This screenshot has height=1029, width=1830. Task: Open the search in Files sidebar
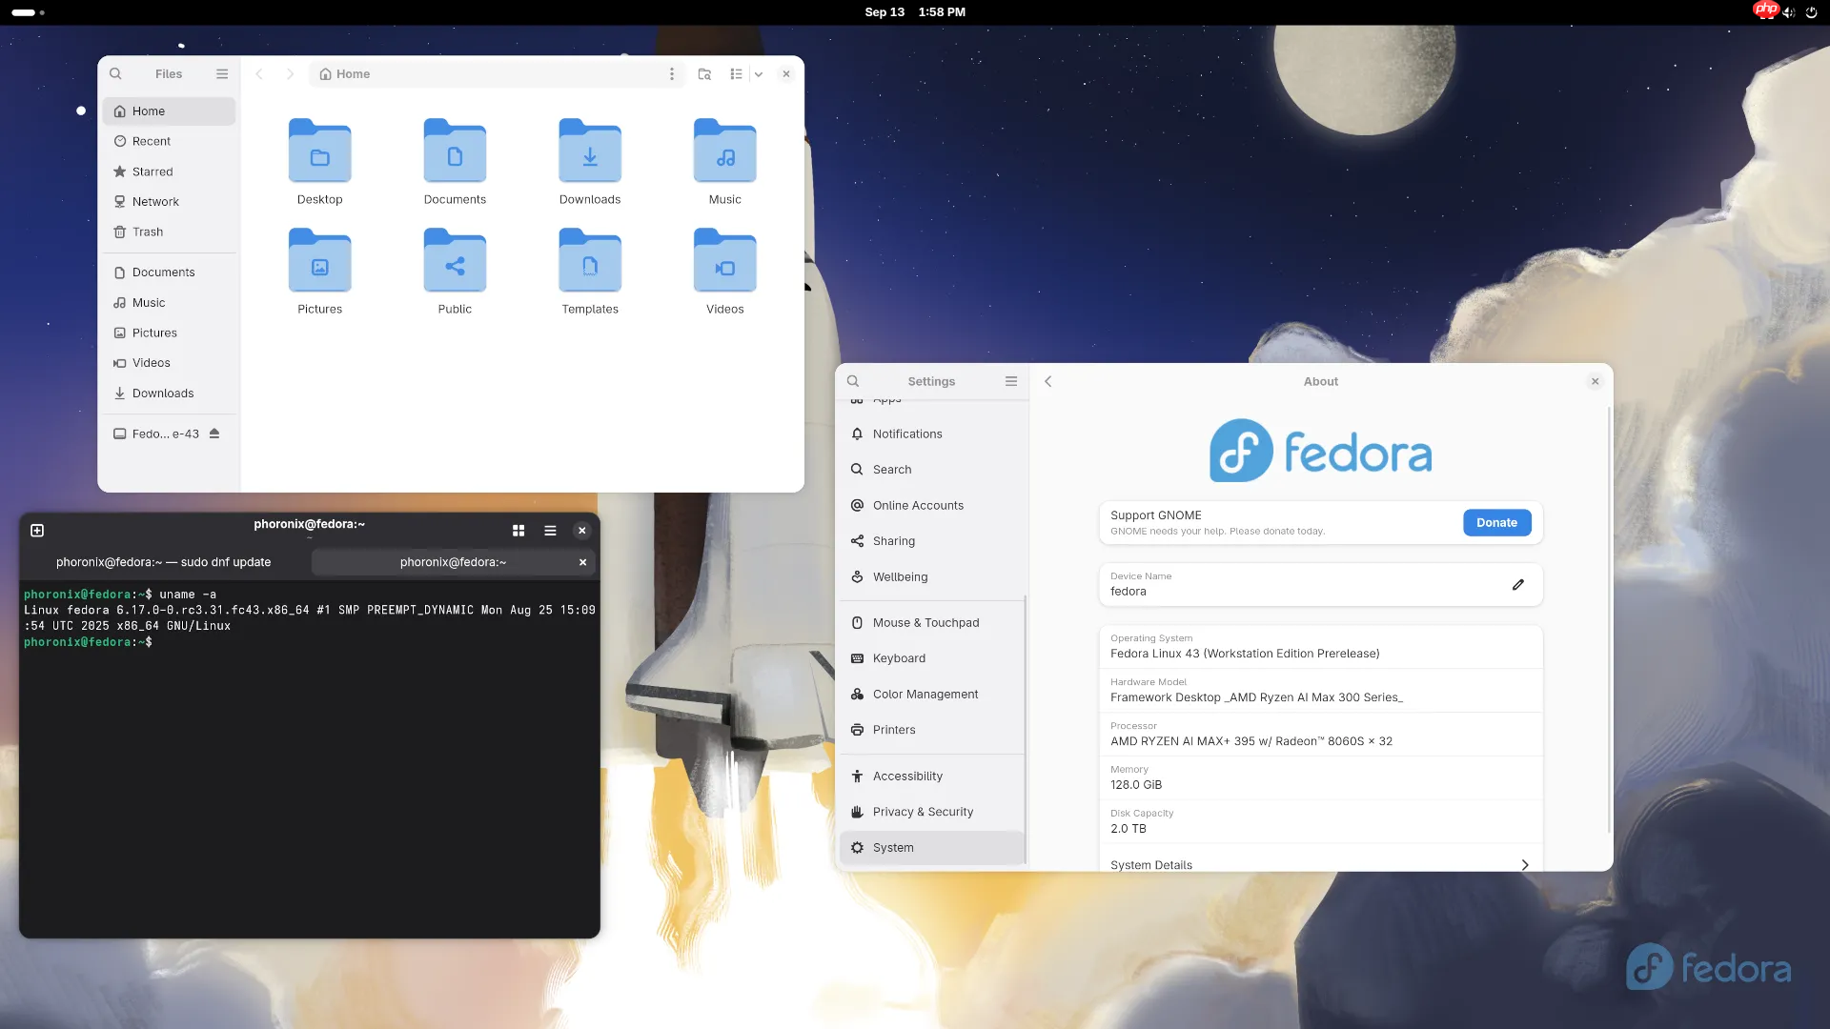tap(115, 73)
